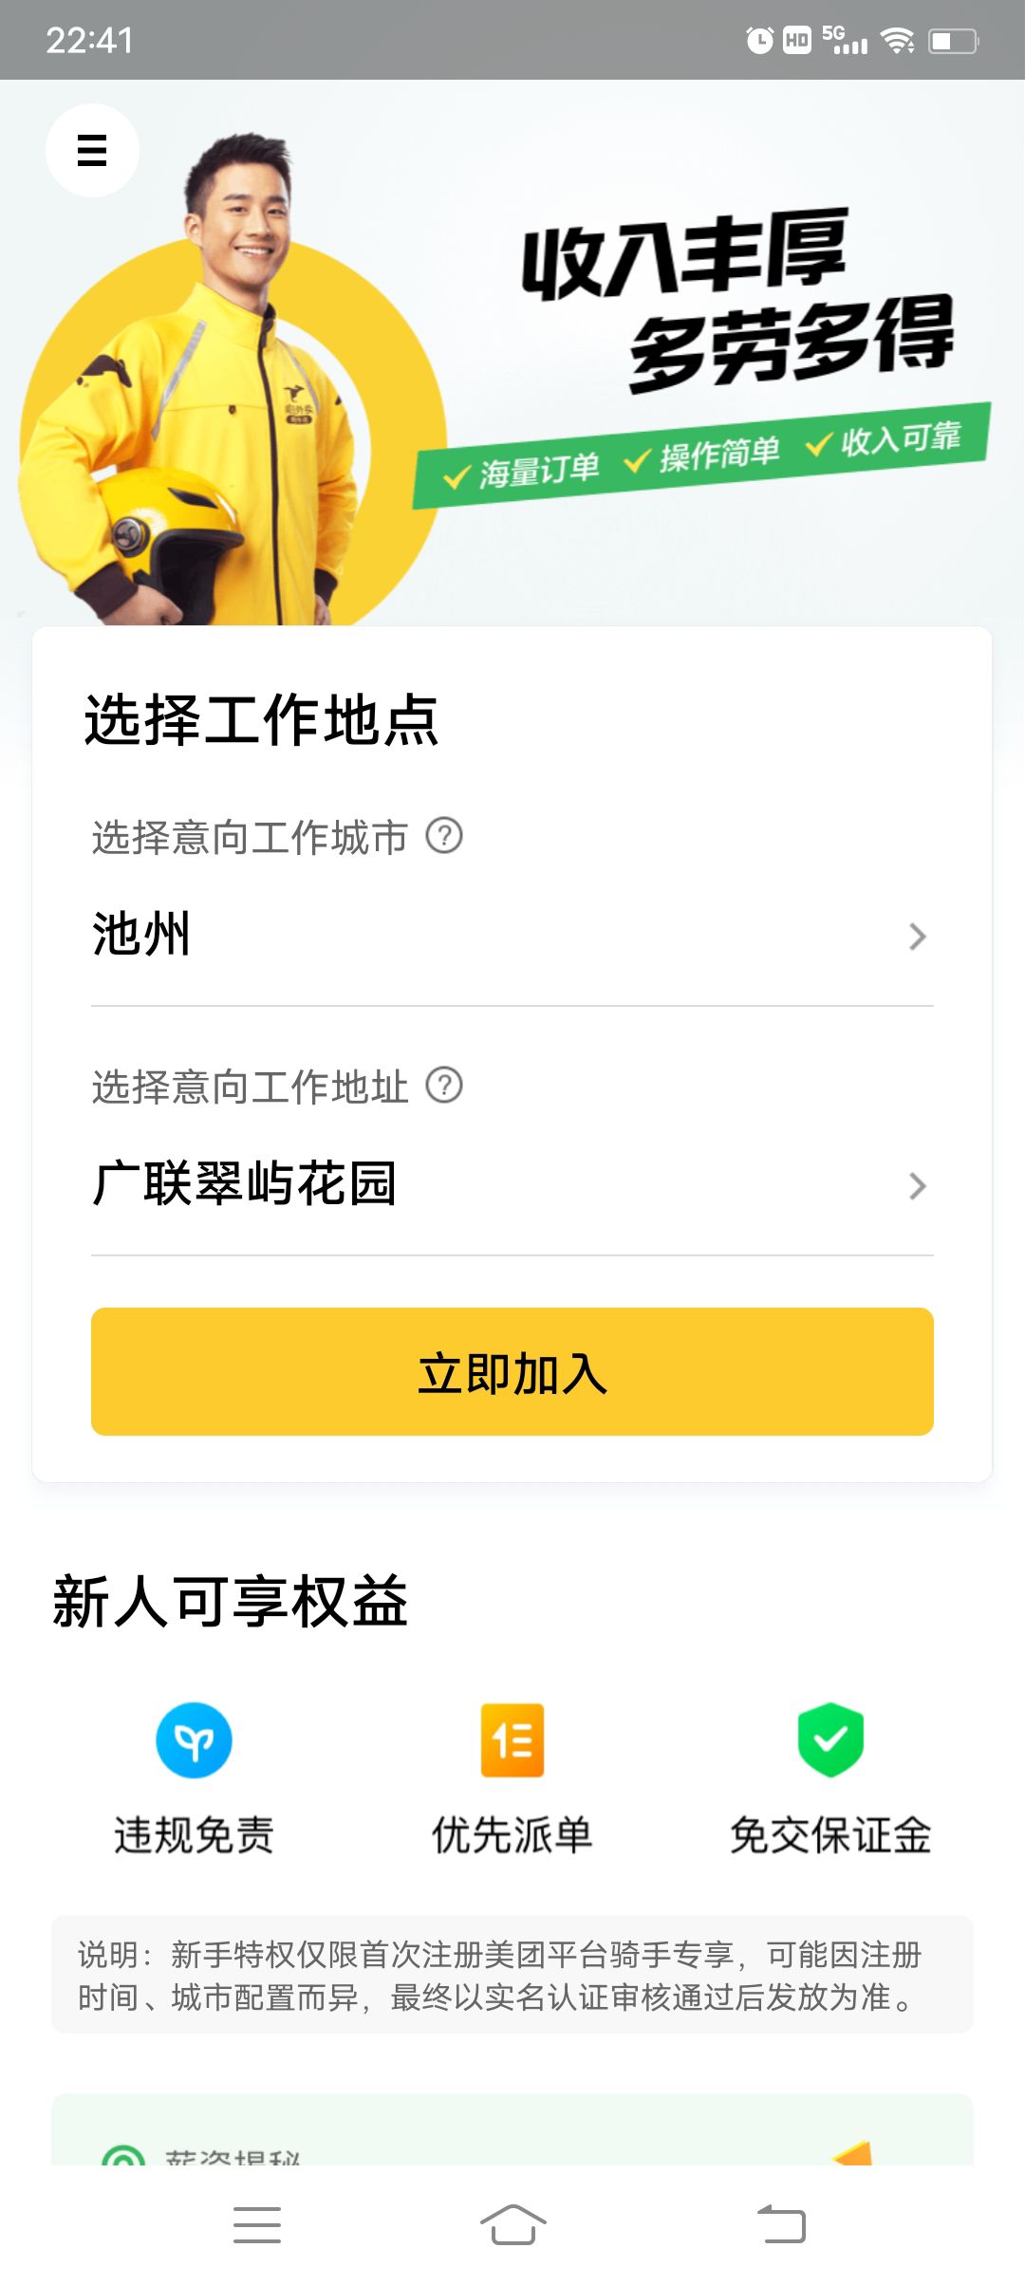Expand city selector chevron next to 池州

pyautogui.click(x=917, y=937)
